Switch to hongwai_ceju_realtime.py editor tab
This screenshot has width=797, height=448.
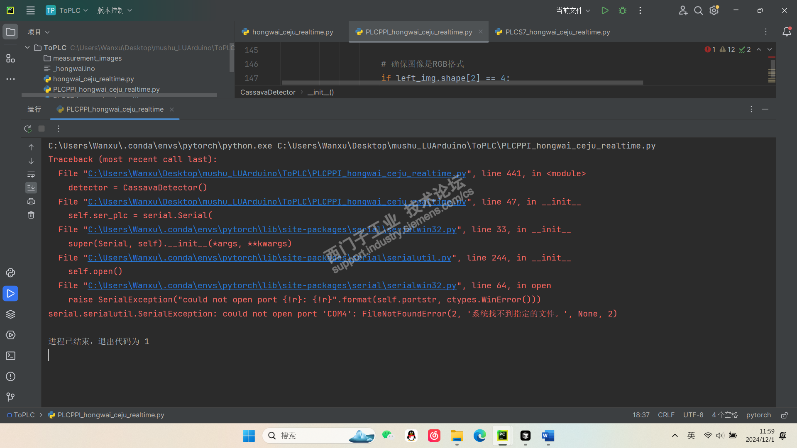(x=292, y=32)
